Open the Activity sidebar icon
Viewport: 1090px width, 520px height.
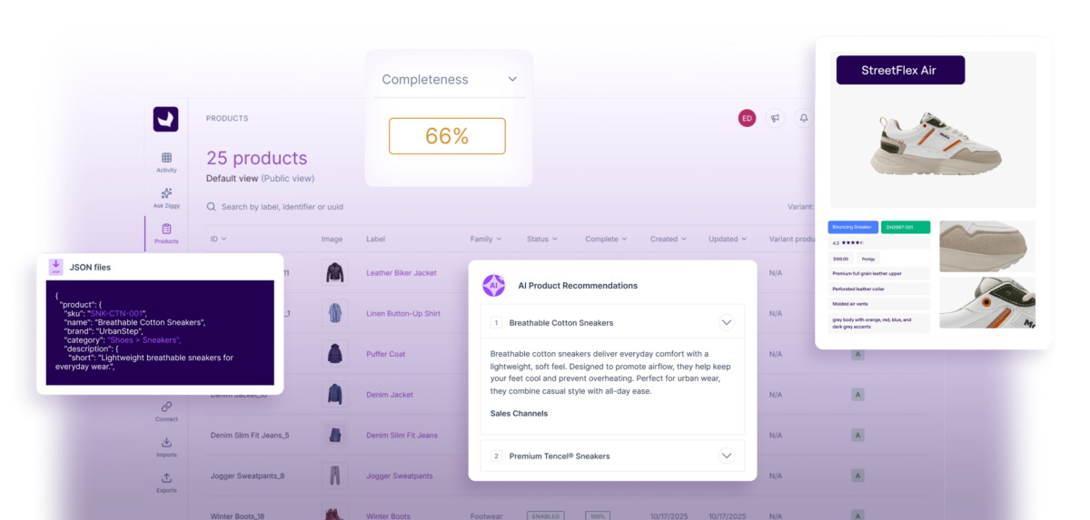[166, 162]
